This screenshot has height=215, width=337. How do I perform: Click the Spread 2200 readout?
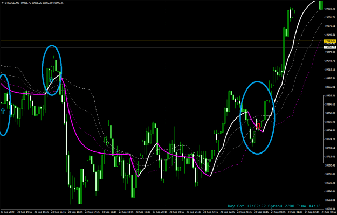click(281, 206)
